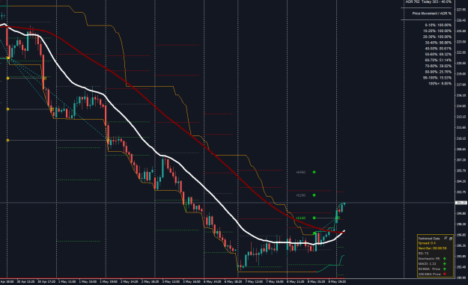Click the Stochastic 95 reading
Screen dimensions: 468x285
pyautogui.click(x=429, y=259)
